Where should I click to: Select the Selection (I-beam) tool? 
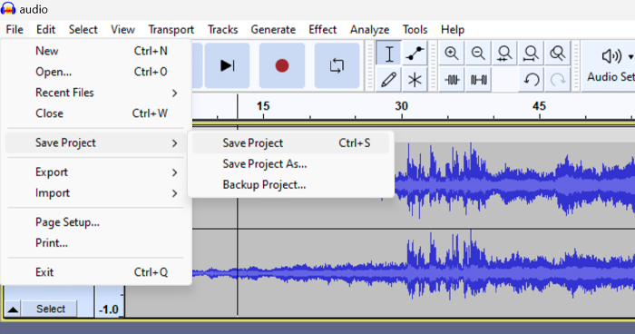pyautogui.click(x=389, y=54)
